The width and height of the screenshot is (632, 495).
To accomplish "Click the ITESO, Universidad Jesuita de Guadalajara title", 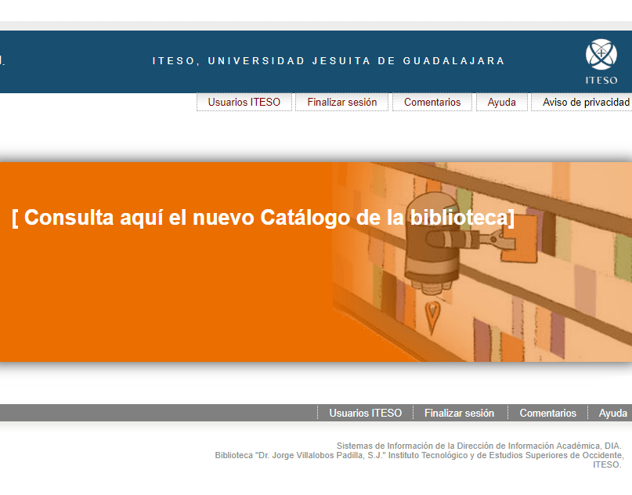I will pos(328,61).
